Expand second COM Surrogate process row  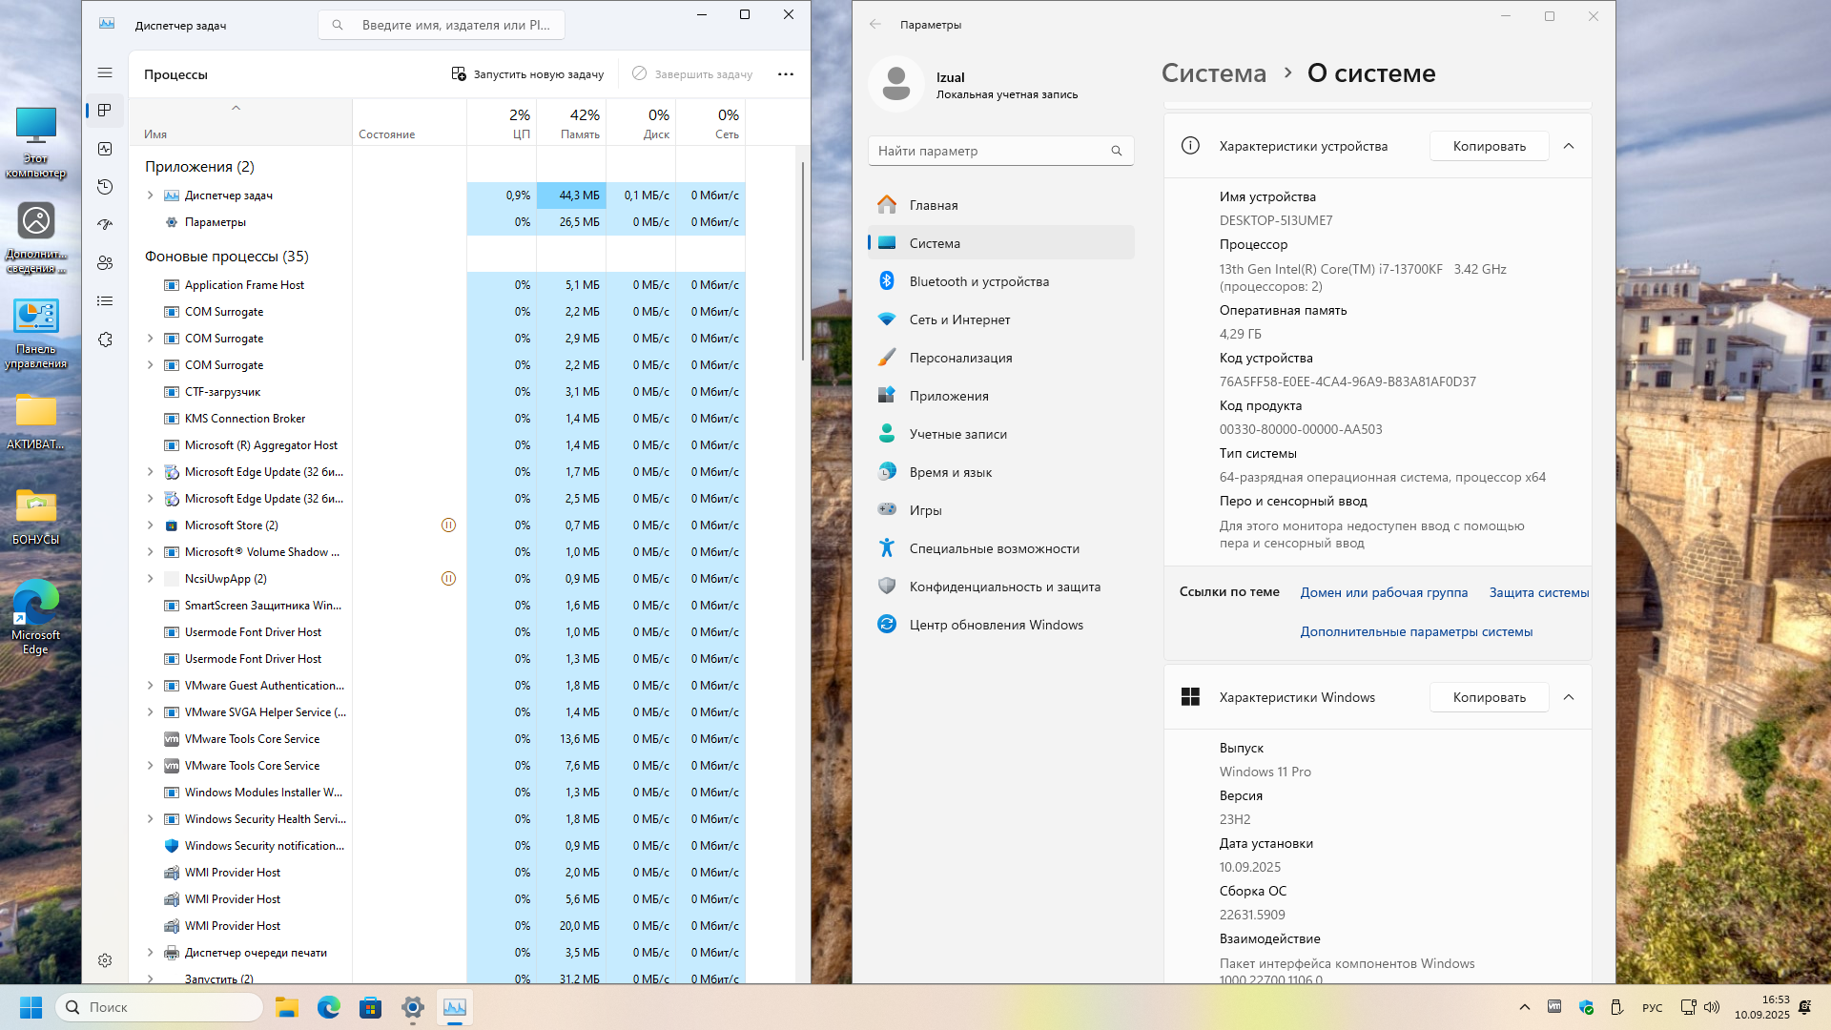tap(150, 339)
